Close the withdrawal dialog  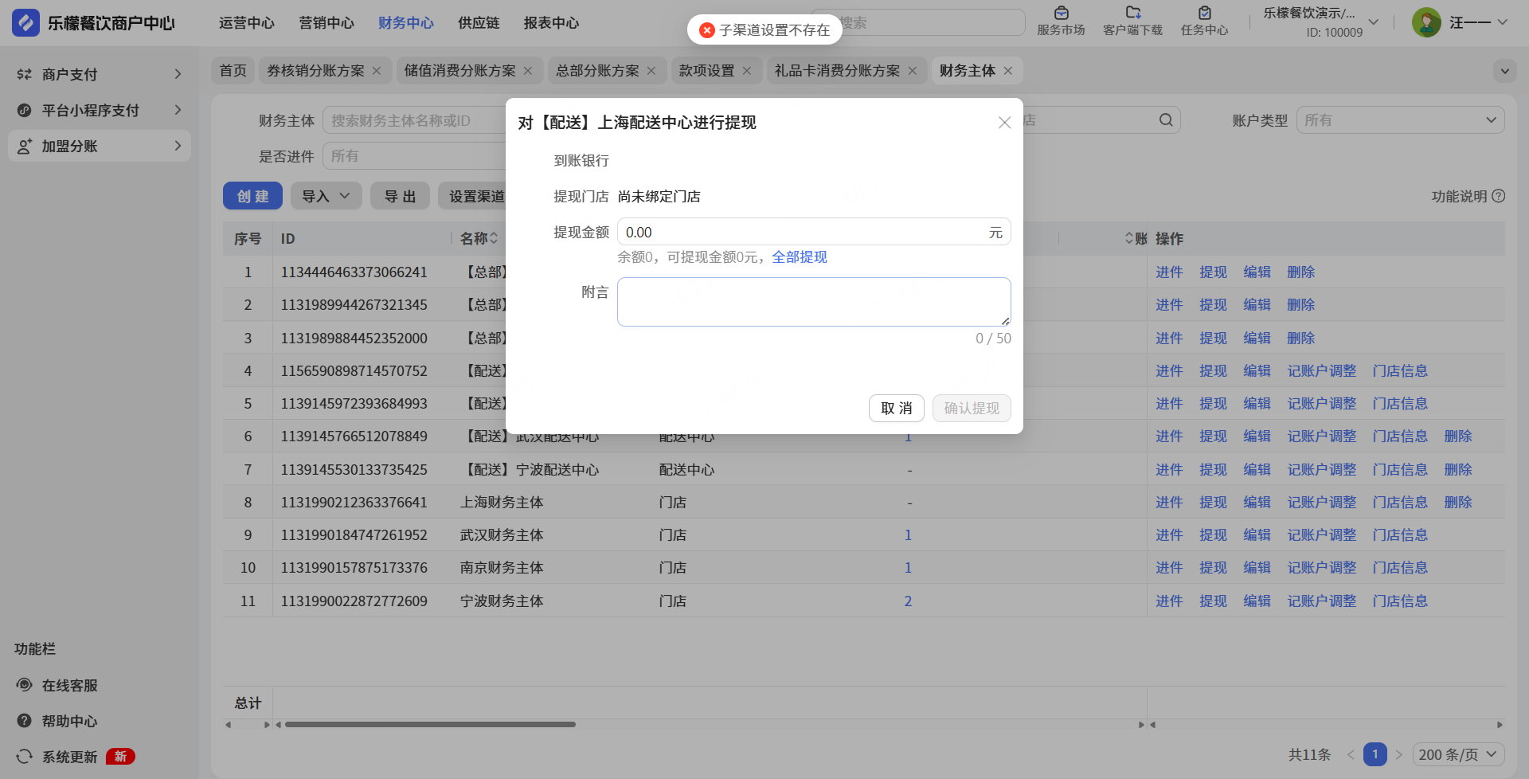tap(1004, 123)
